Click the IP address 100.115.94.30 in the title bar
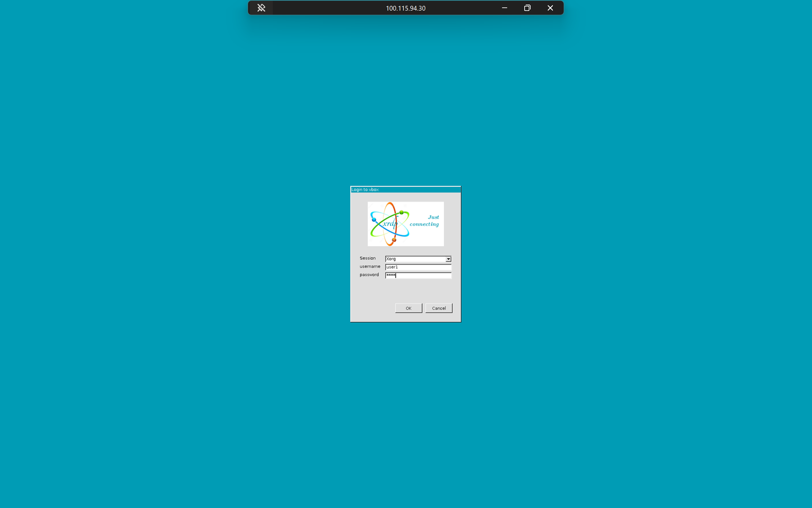Viewport: 812px width, 508px height. 405,8
